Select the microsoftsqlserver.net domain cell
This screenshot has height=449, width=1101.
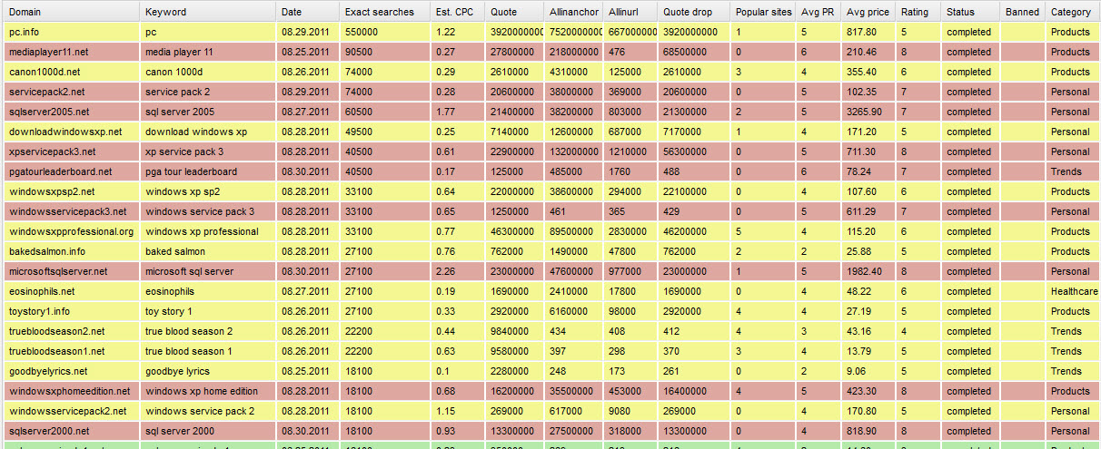(71, 271)
